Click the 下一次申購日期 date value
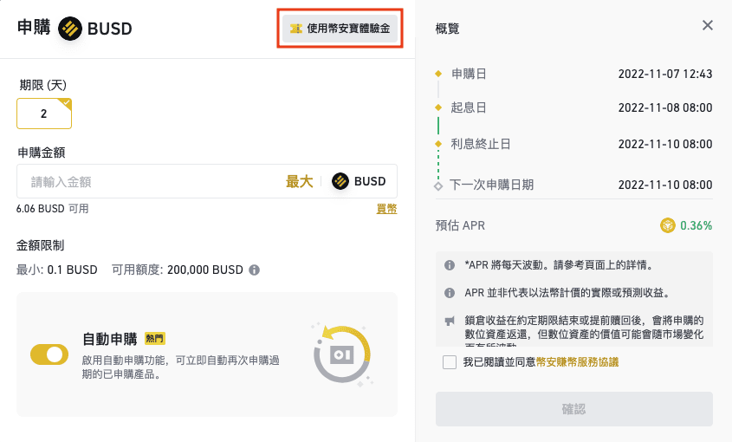 tap(665, 185)
